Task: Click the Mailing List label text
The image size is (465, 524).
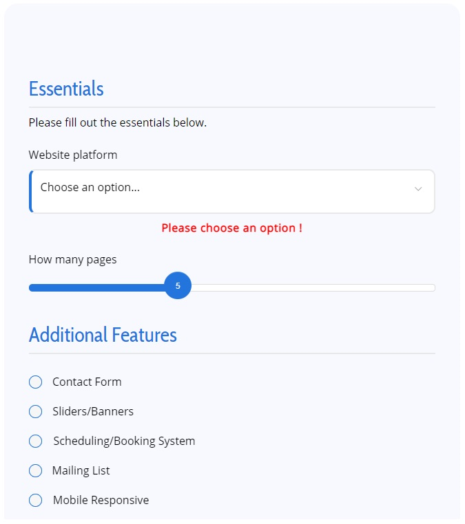Action: [x=81, y=471]
